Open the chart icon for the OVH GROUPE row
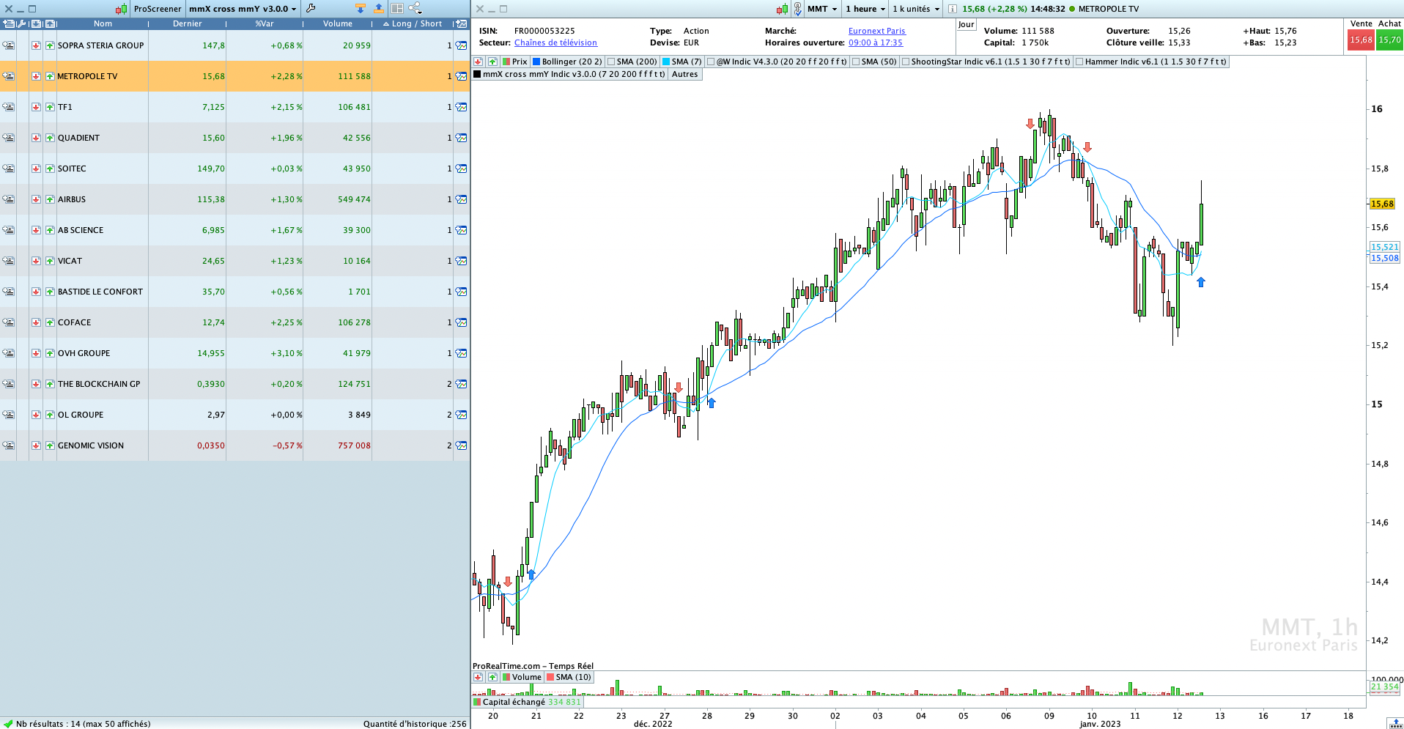 [x=461, y=353]
